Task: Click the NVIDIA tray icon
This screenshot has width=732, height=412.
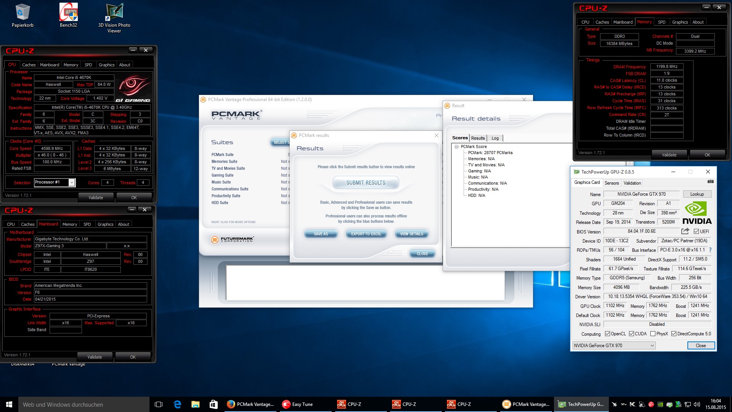Action: click(x=660, y=404)
